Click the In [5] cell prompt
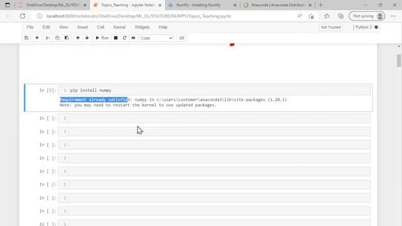The image size is (402, 226). pos(48,90)
